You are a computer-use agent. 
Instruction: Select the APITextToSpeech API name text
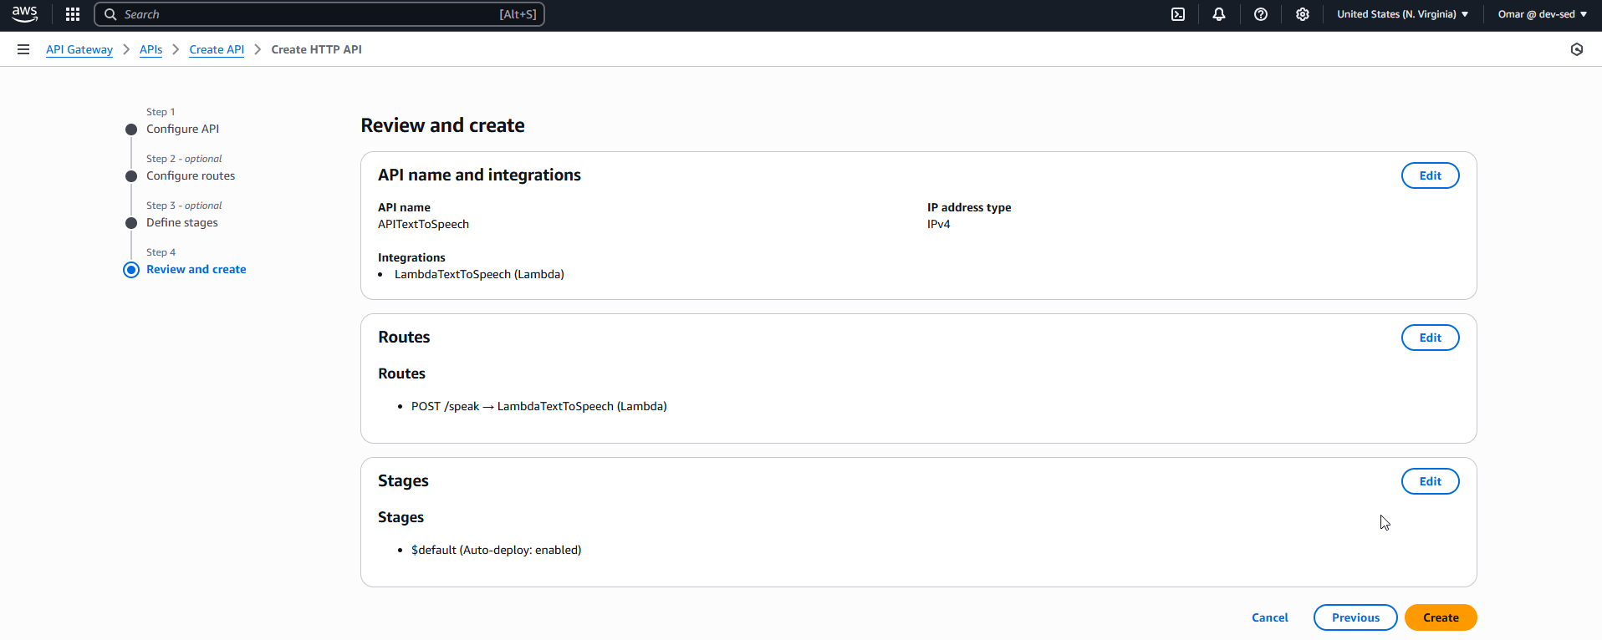(x=423, y=224)
